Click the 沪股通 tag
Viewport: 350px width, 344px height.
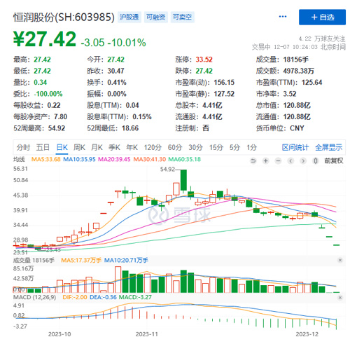(x=129, y=17)
